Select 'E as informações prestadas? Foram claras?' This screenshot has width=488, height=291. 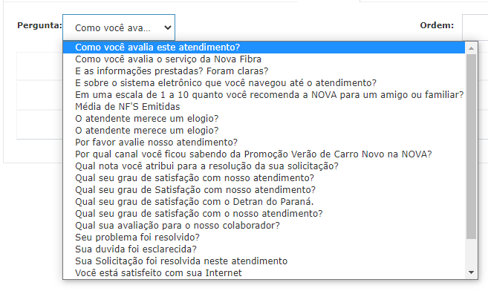(x=264, y=71)
